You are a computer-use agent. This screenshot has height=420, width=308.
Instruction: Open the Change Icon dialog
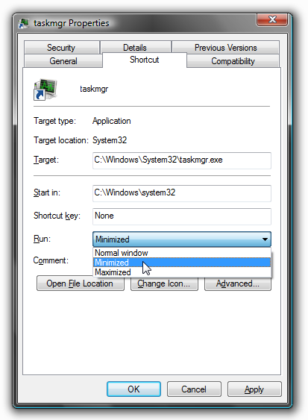click(164, 283)
